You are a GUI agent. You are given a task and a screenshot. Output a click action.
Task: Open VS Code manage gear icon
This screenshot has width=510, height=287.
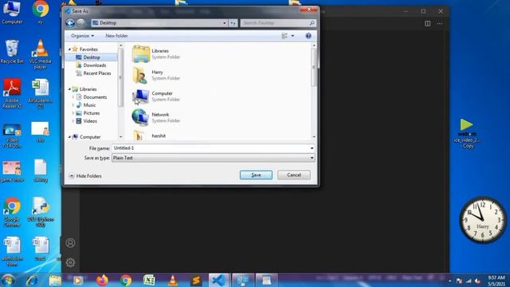tap(70, 262)
